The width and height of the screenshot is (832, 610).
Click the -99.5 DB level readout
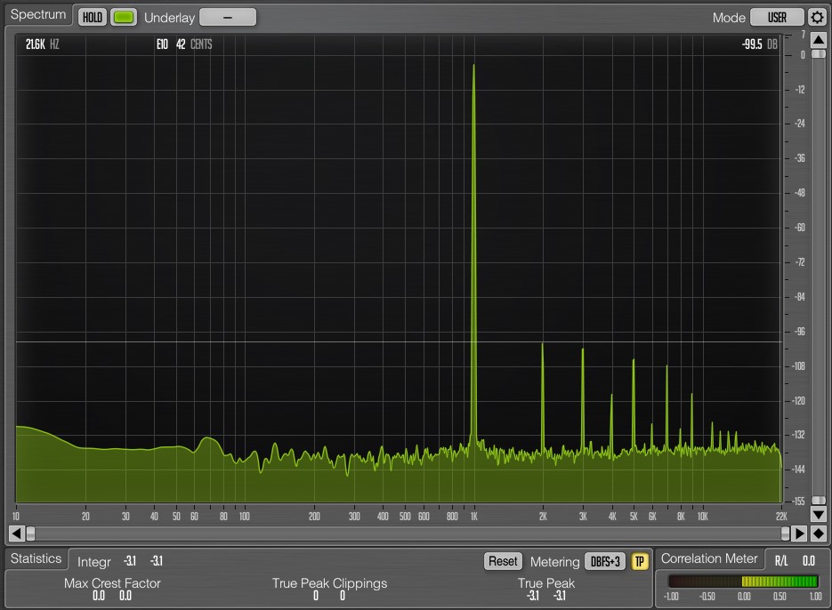(x=759, y=44)
